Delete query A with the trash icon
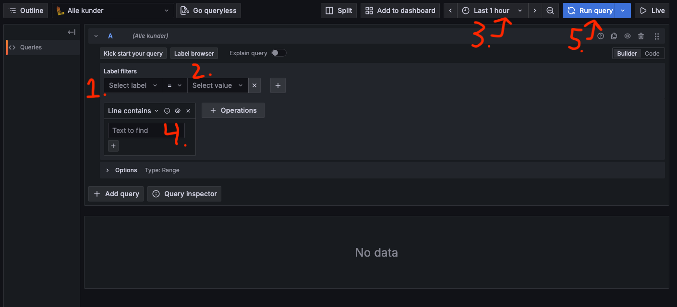The height and width of the screenshot is (307, 677). (x=641, y=36)
